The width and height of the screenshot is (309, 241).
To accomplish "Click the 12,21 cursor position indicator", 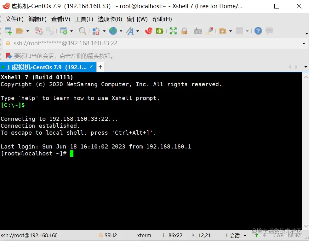I will 201,235.
